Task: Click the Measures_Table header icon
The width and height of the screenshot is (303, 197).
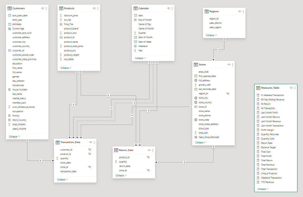Action: click(x=258, y=88)
